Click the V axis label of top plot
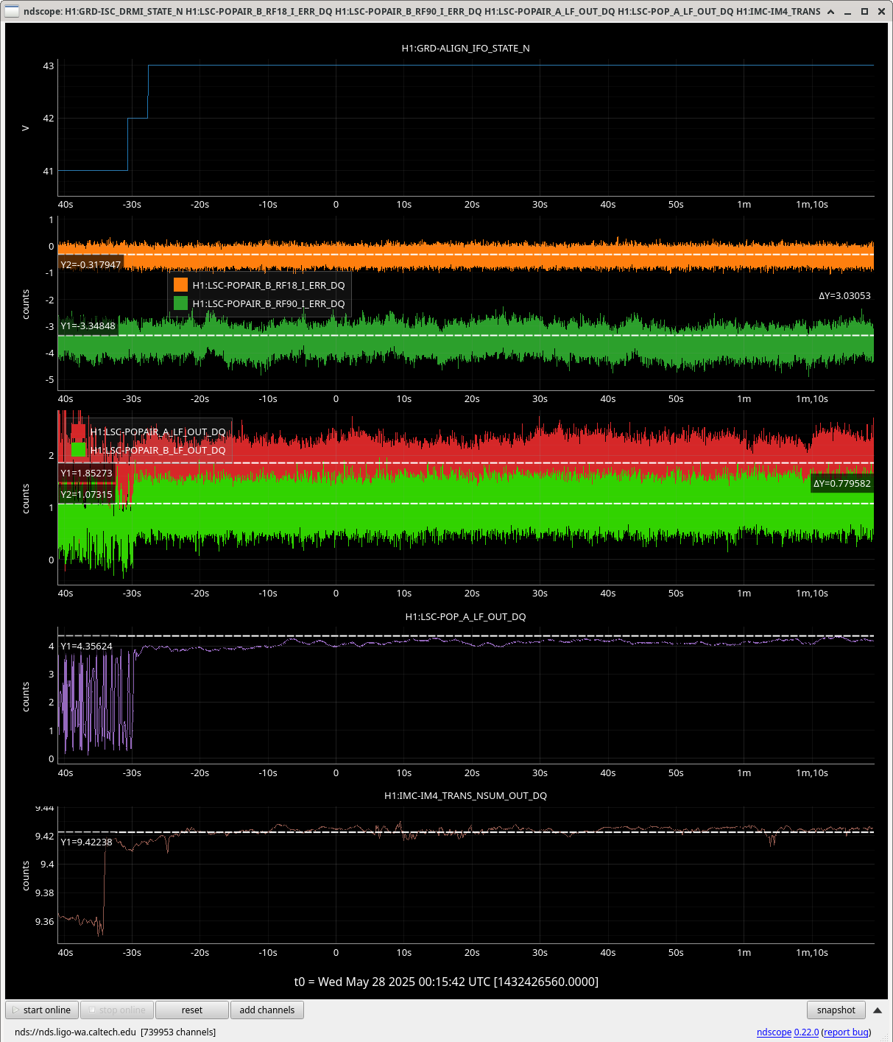 coord(26,128)
